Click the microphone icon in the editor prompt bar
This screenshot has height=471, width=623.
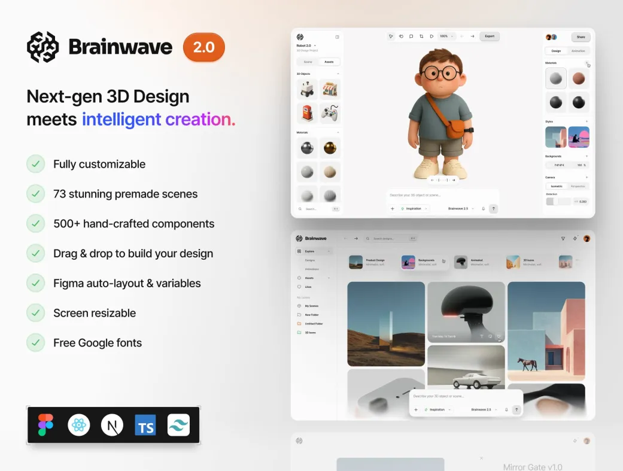[483, 209]
